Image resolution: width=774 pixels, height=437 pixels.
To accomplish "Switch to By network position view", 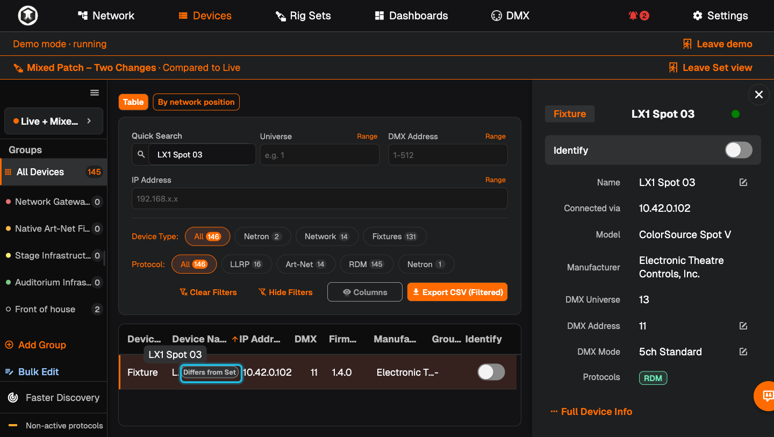I will click(x=196, y=102).
